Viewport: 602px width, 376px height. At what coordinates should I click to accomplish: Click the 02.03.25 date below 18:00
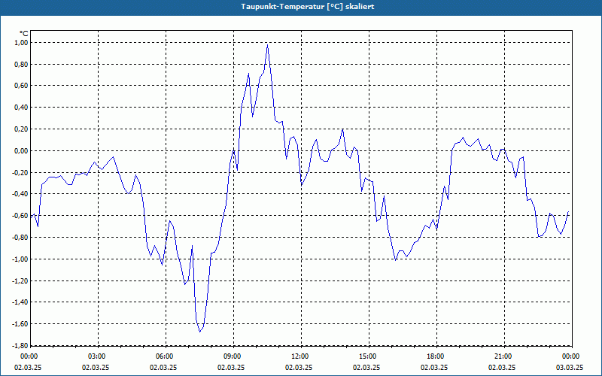click(434, 367)
